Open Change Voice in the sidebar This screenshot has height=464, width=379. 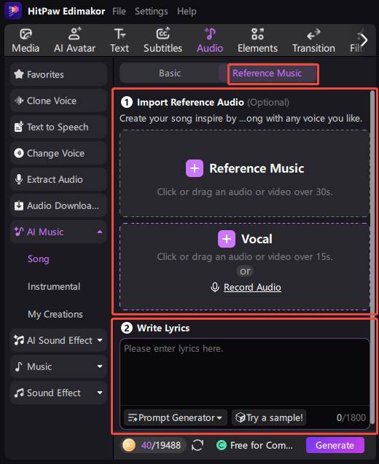(x=58, y=153)
